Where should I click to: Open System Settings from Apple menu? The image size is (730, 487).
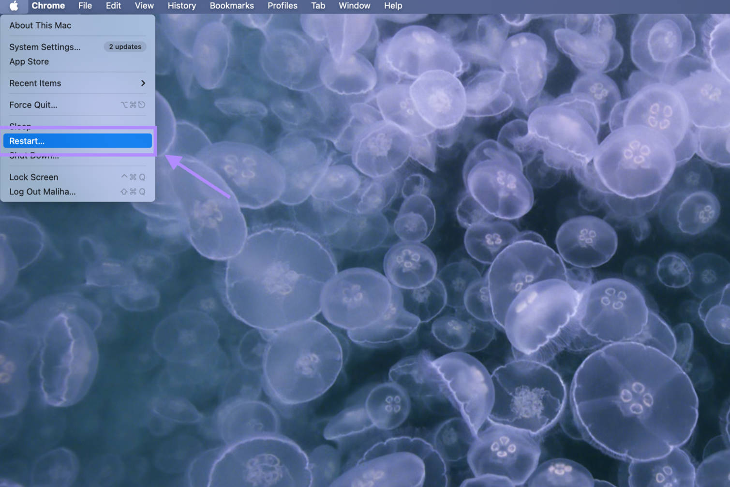click(x=77, y=47)
